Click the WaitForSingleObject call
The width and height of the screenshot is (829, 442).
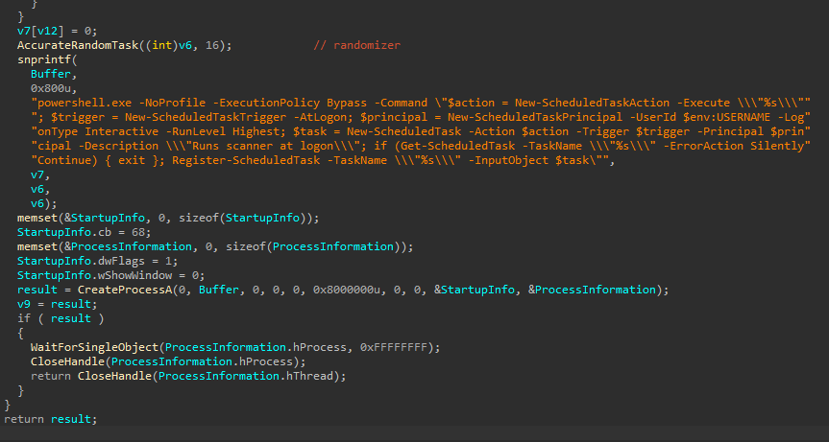click(x=95, y=348)
